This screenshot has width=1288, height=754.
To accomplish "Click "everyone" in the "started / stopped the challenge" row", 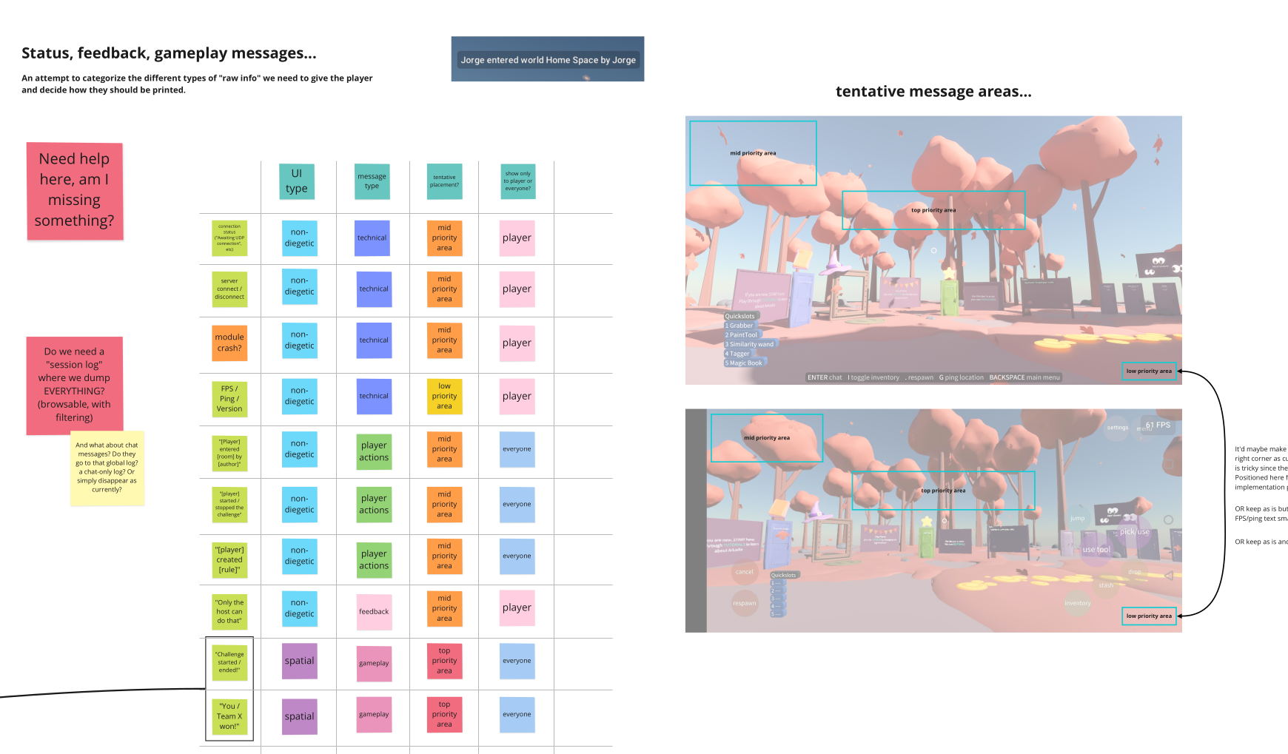I will (517, 505).
